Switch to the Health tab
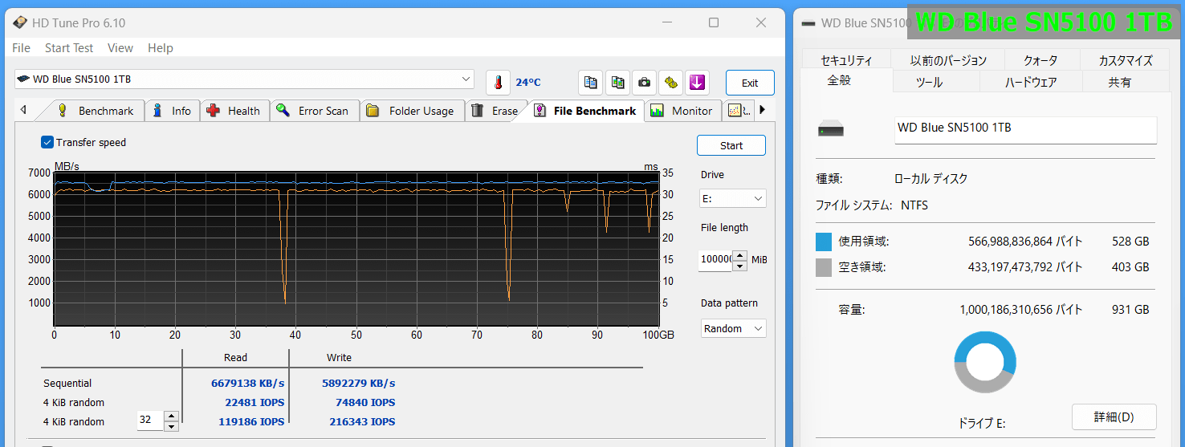Screen dimensions: 1185x447 tap(234, 111)
